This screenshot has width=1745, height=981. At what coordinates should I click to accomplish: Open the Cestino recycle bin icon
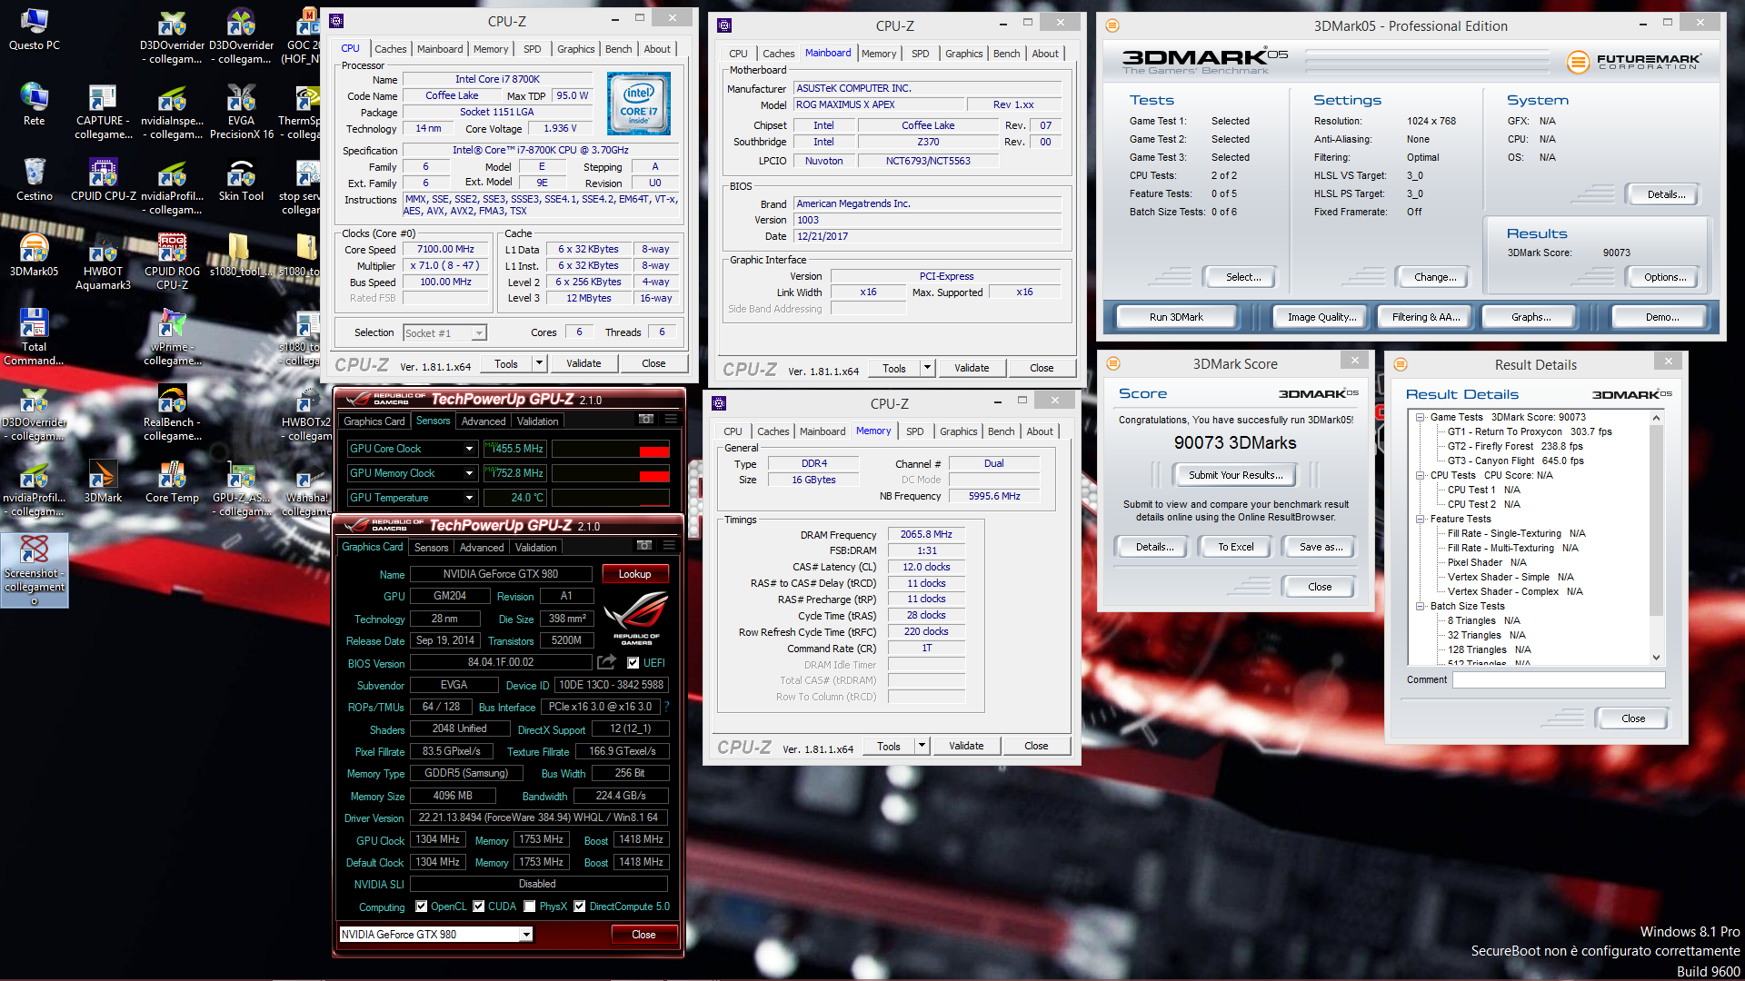[35, 179]
